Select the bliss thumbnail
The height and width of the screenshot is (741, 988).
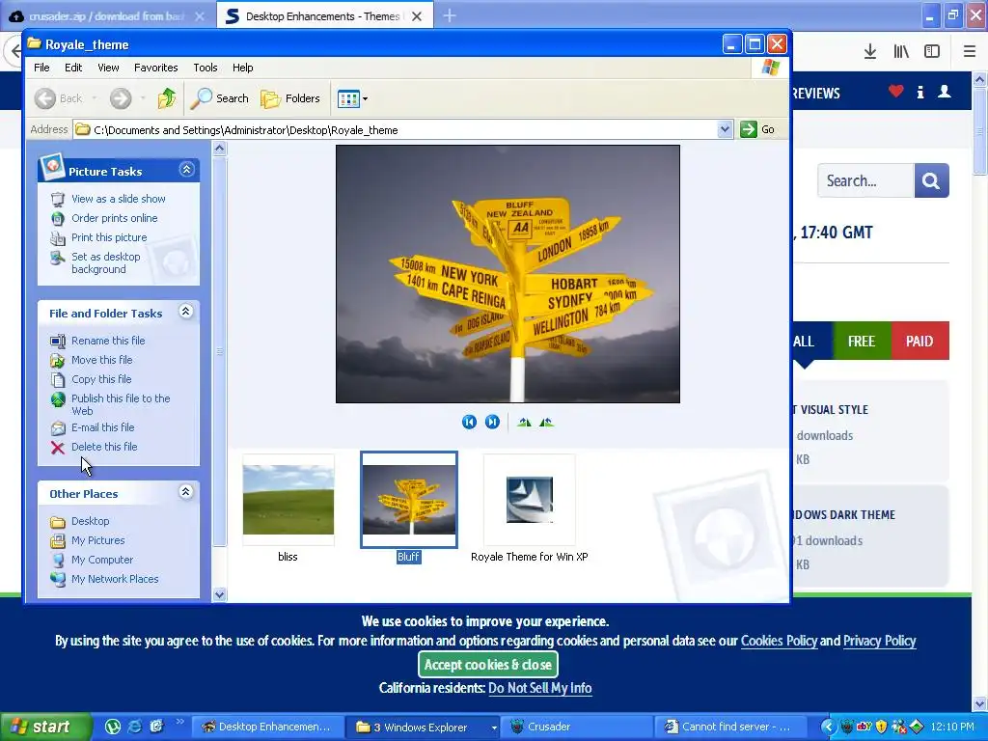click(x=288, y=500)
